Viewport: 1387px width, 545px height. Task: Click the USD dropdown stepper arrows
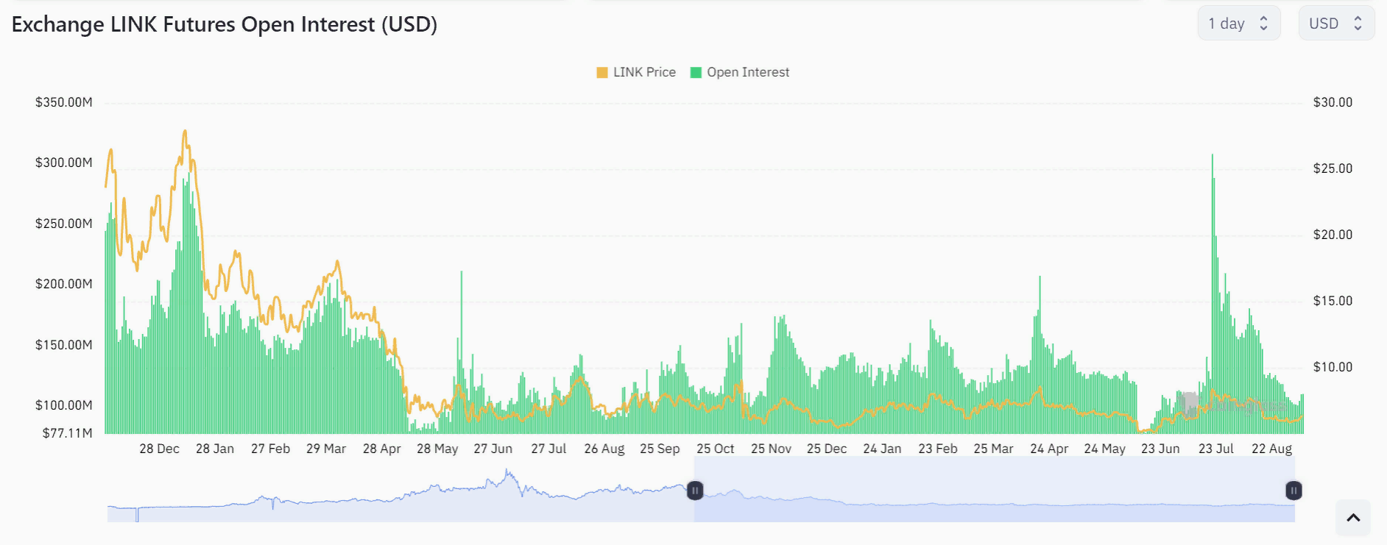tap(1358, 24)
